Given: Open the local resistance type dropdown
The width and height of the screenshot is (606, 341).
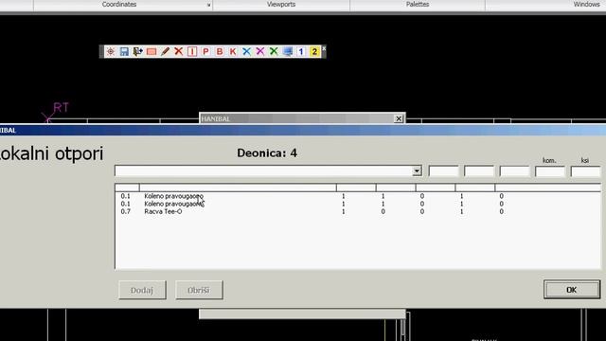Looking at the screenshot, I should click(x=417, y=170).
